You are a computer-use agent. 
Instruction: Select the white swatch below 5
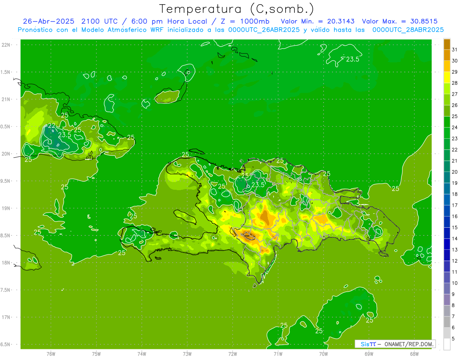447,344
